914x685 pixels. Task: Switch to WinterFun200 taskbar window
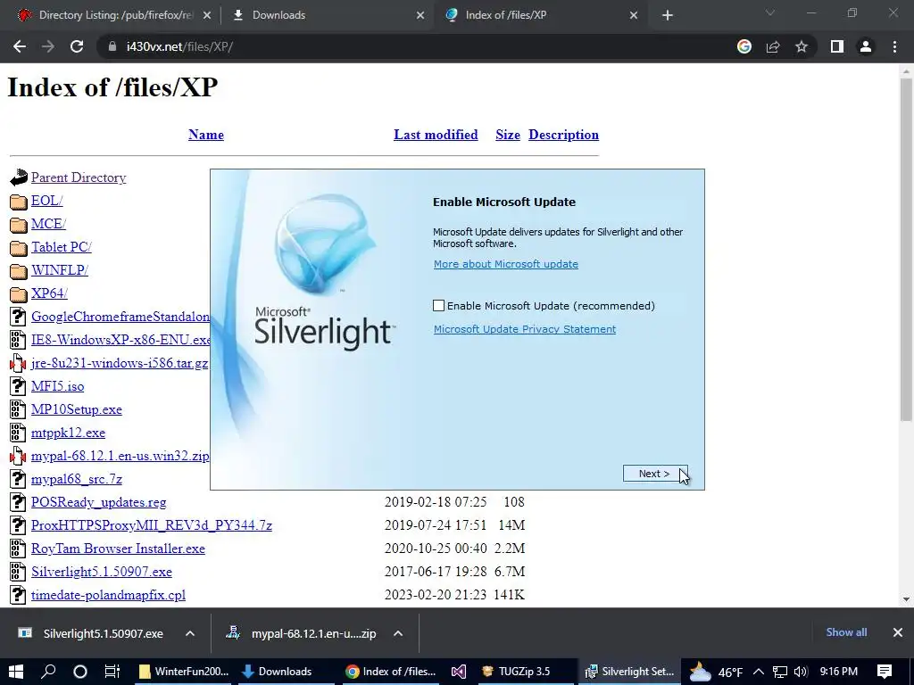[184, 672]
